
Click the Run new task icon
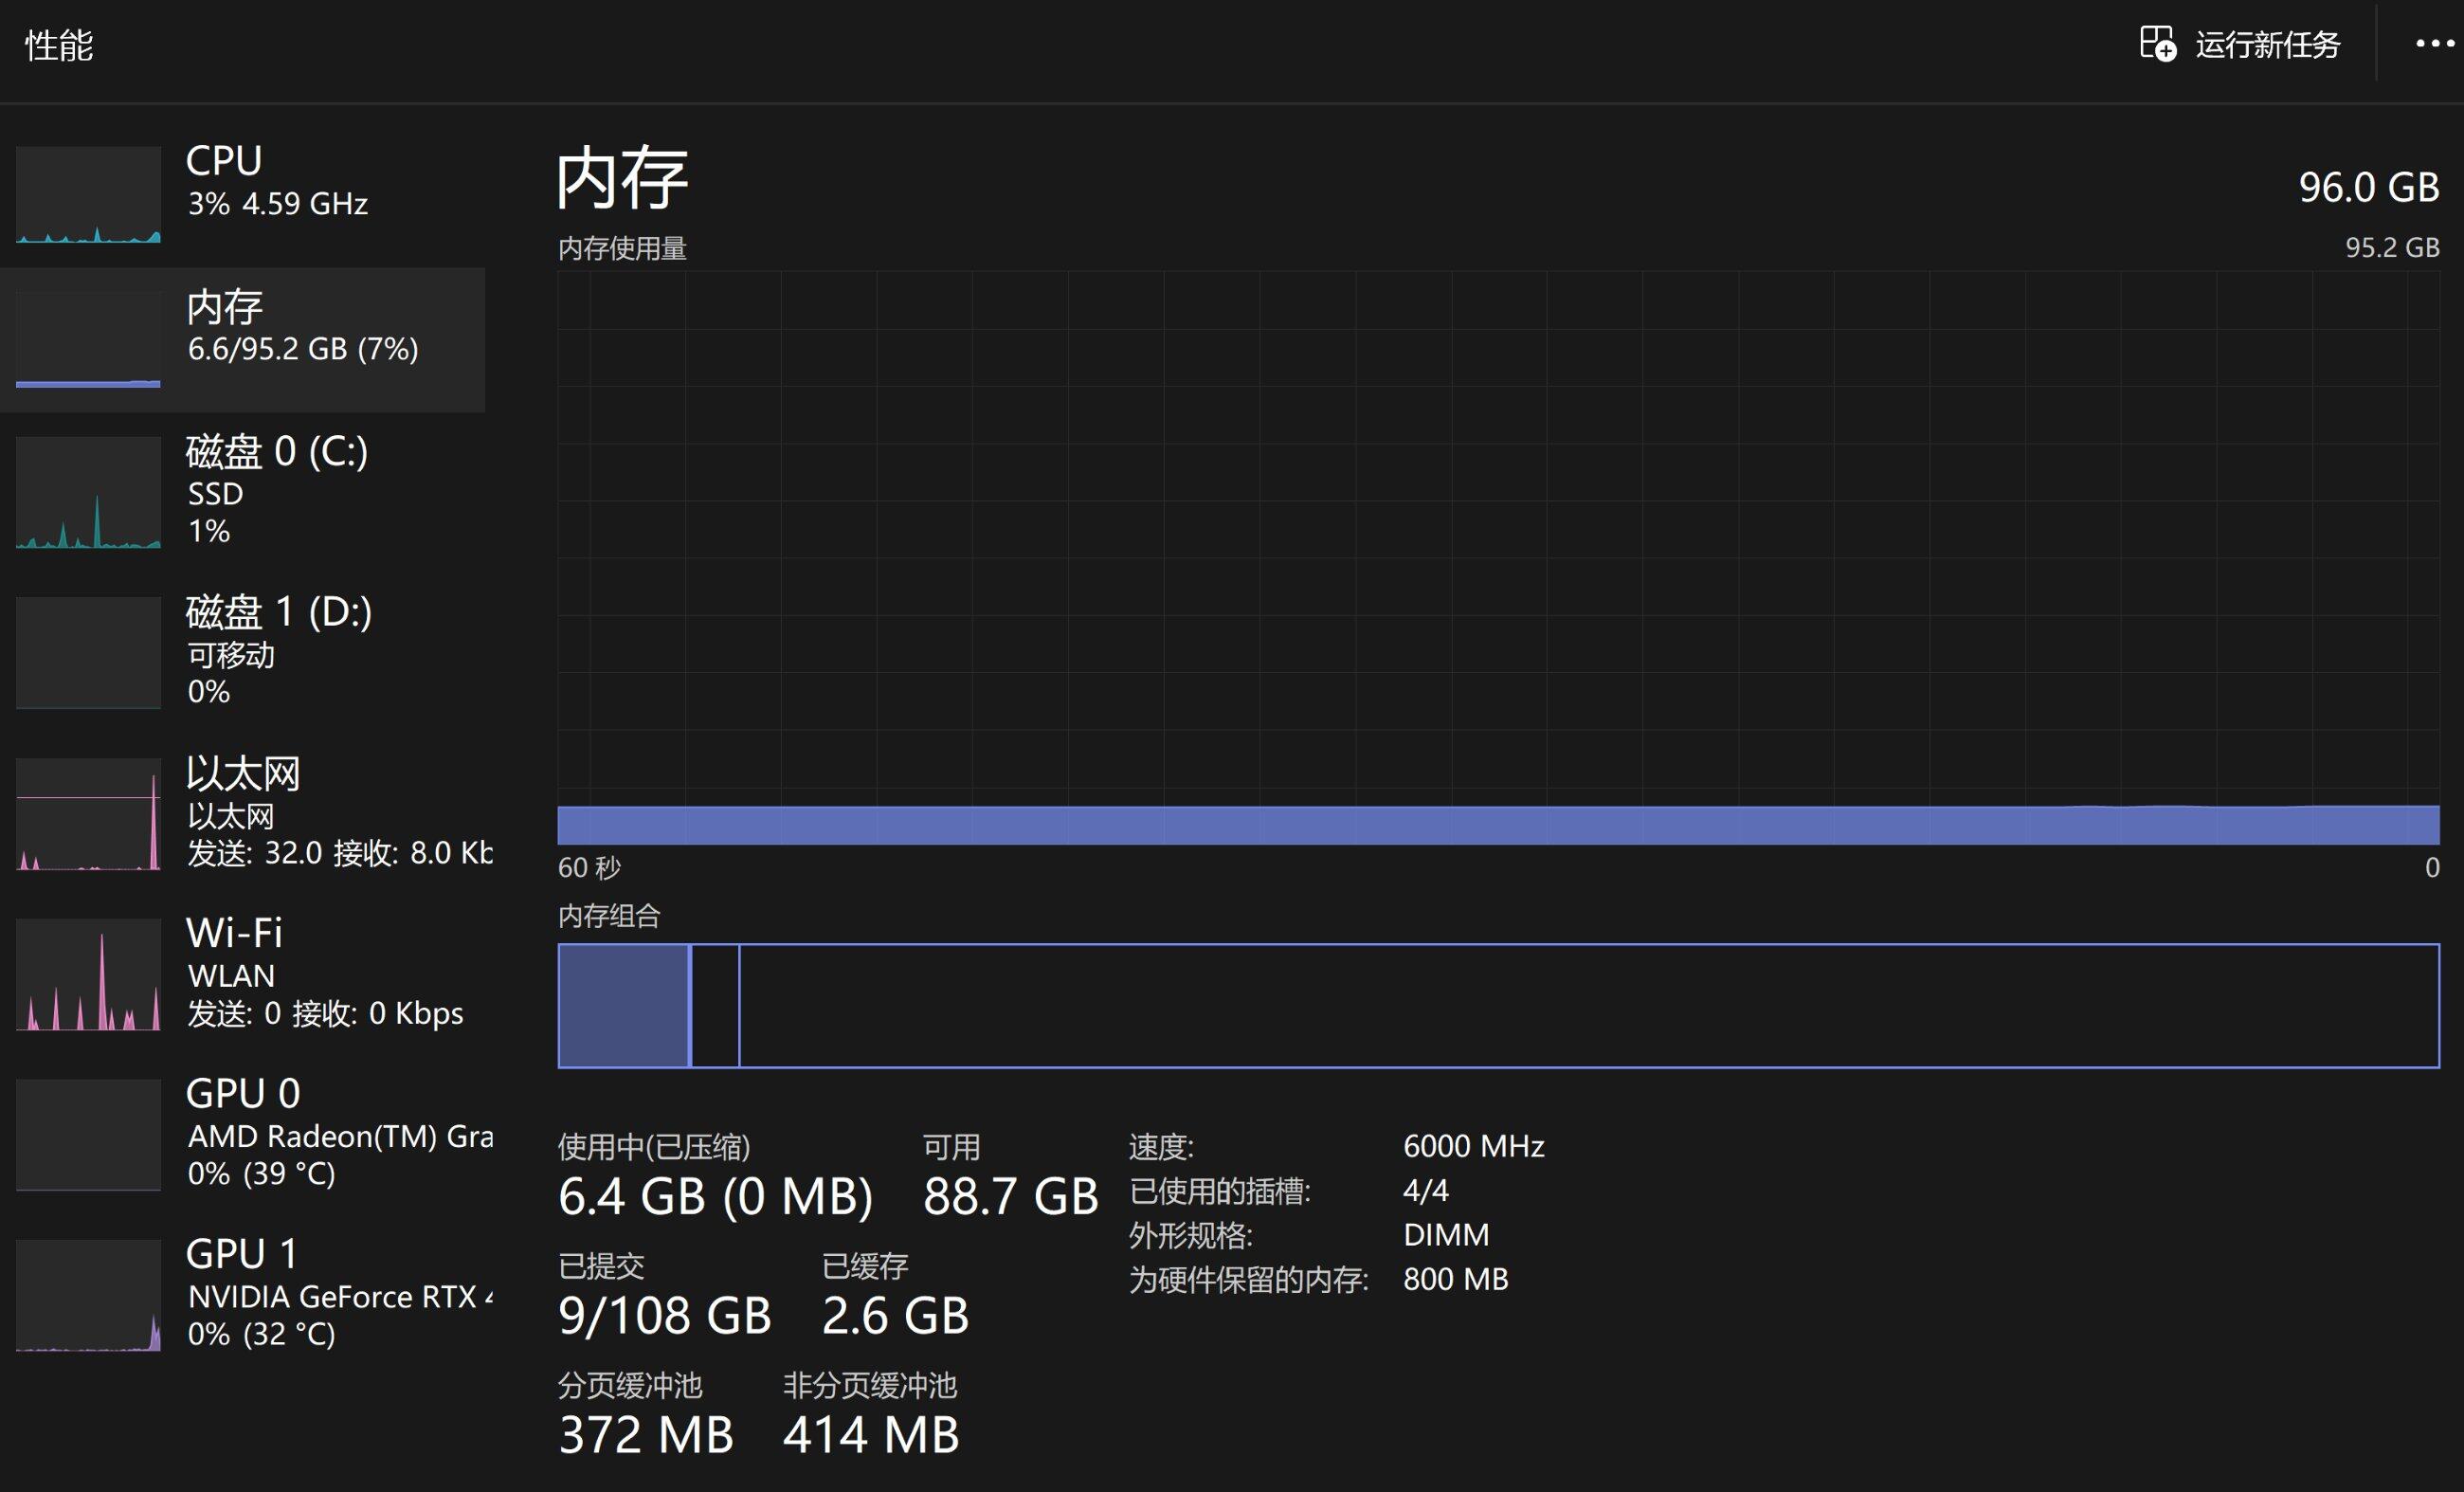[x=2157, y=44]
